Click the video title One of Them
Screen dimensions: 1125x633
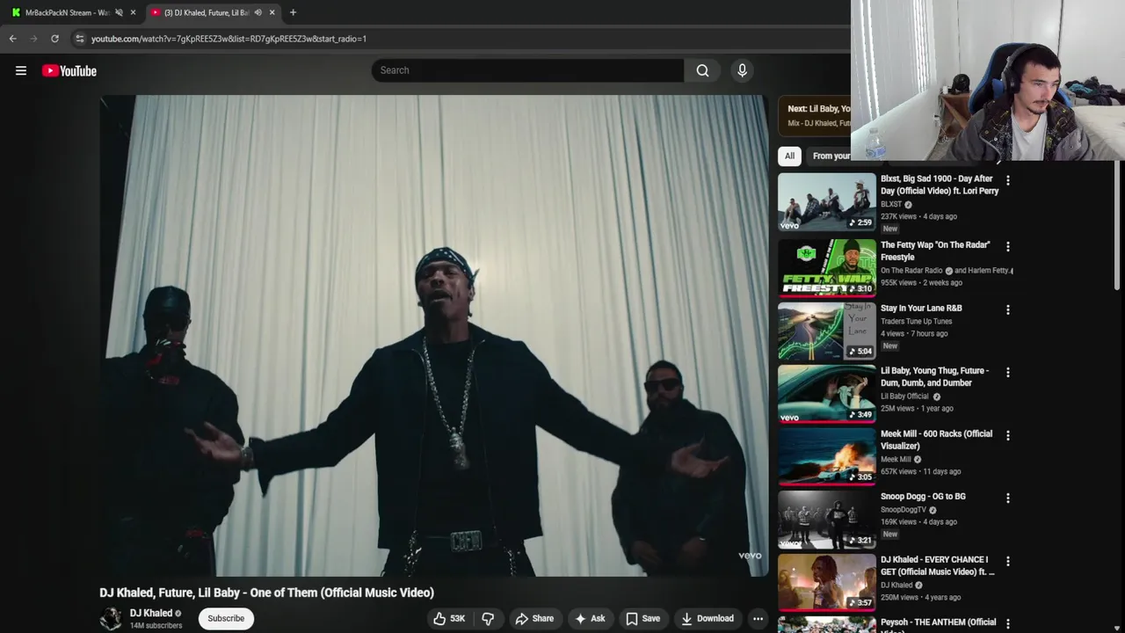266,593
